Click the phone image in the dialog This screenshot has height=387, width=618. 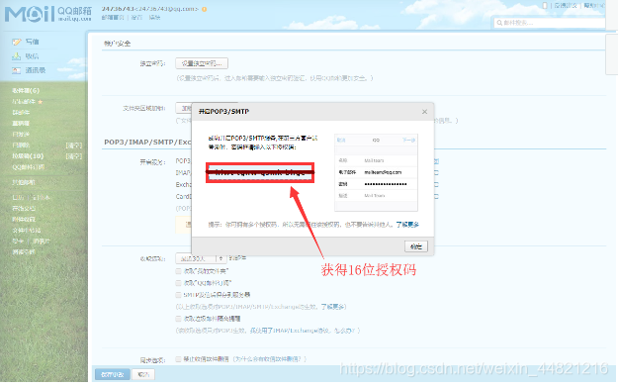(376, 173)
